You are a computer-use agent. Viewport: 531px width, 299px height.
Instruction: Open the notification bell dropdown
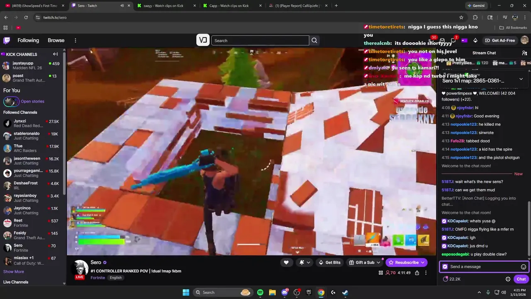pyautogui.click(x=304, y=262)
